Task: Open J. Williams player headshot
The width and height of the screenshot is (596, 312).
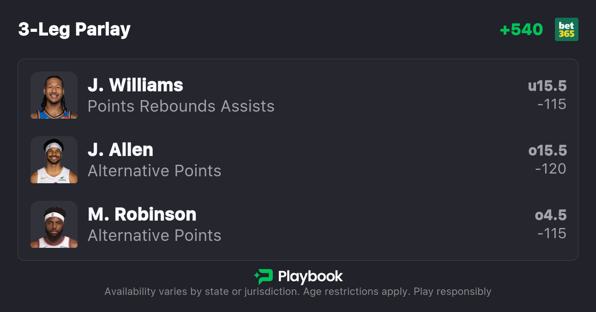Action: point(54,95)
